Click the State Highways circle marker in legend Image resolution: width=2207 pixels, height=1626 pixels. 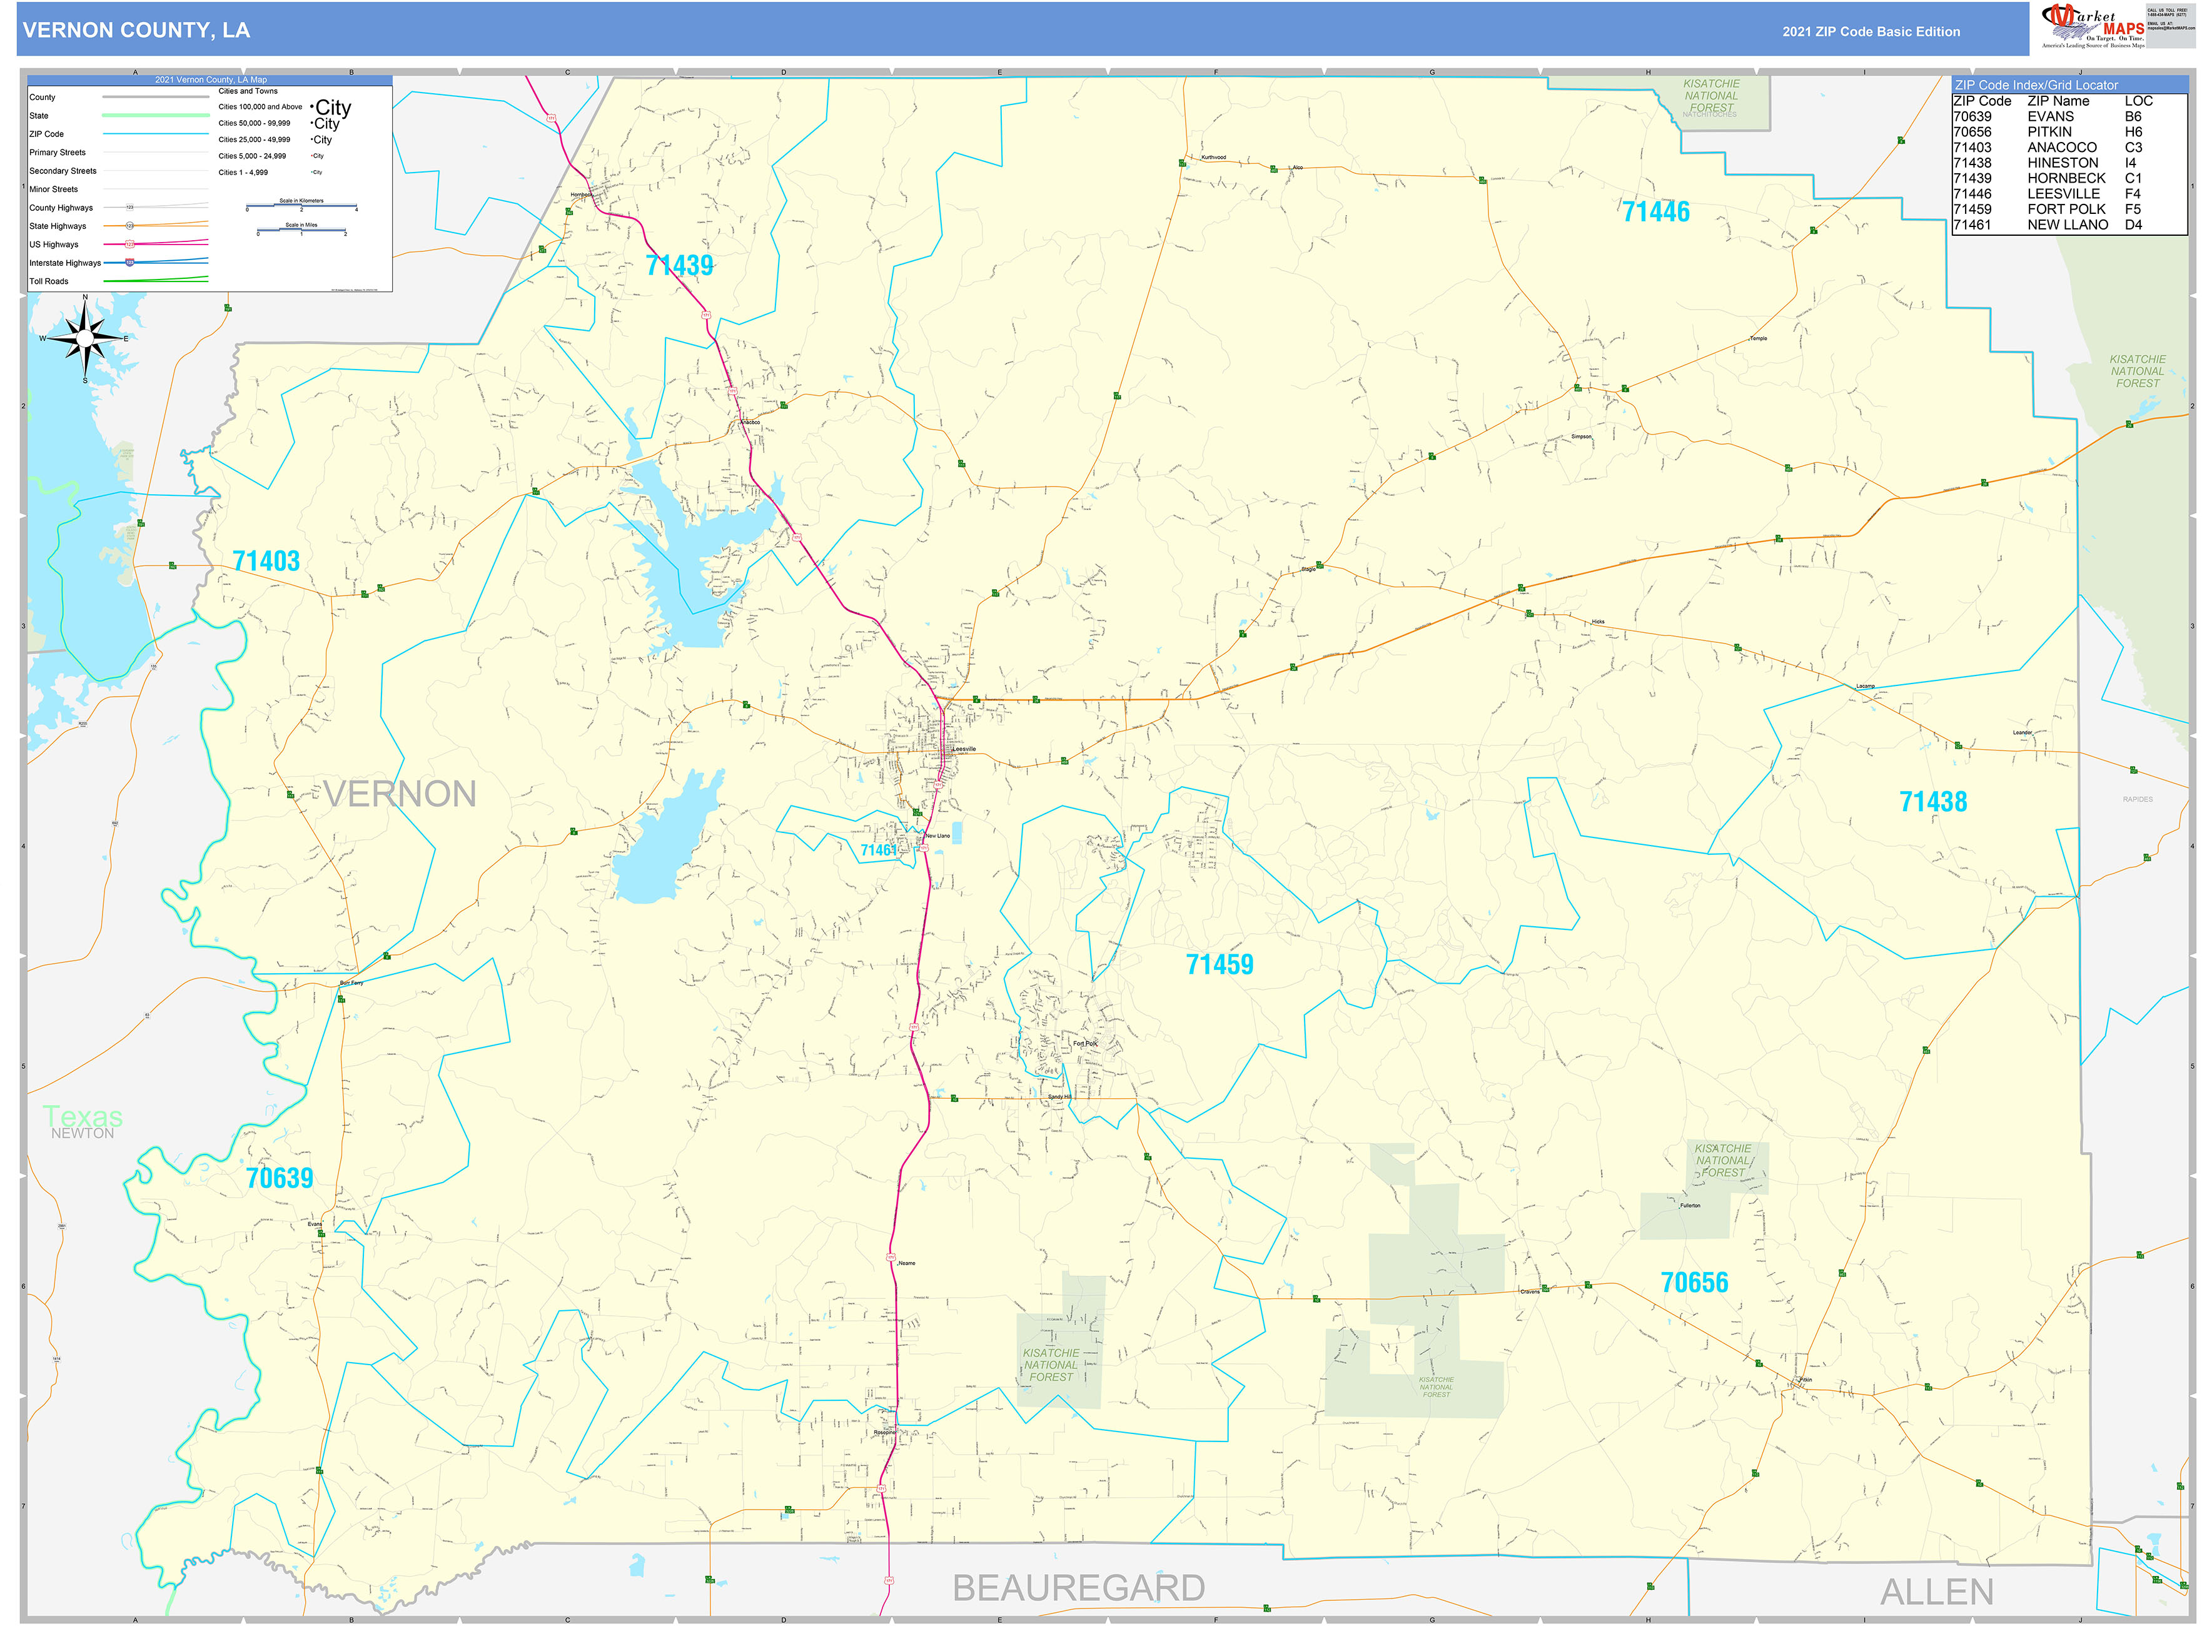pos(131,225)
